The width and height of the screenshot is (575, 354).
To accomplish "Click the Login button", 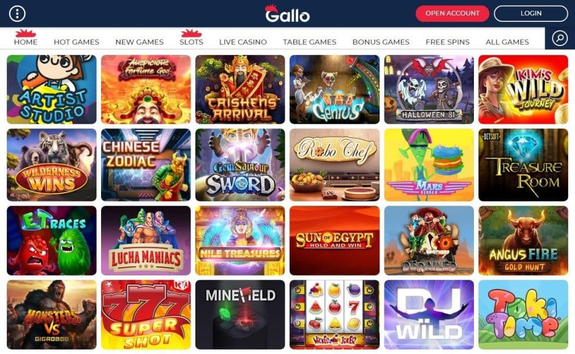I will (x=531, y=13).
